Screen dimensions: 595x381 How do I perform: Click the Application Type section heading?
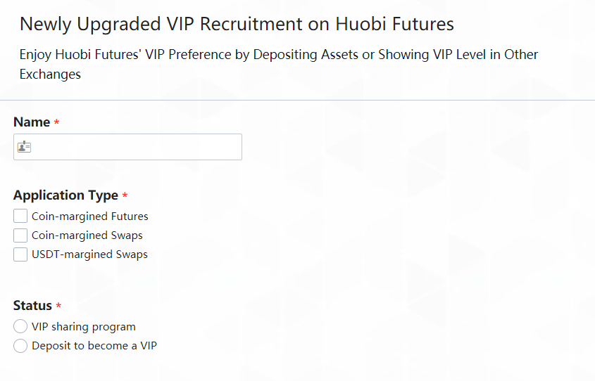point(65,195)
